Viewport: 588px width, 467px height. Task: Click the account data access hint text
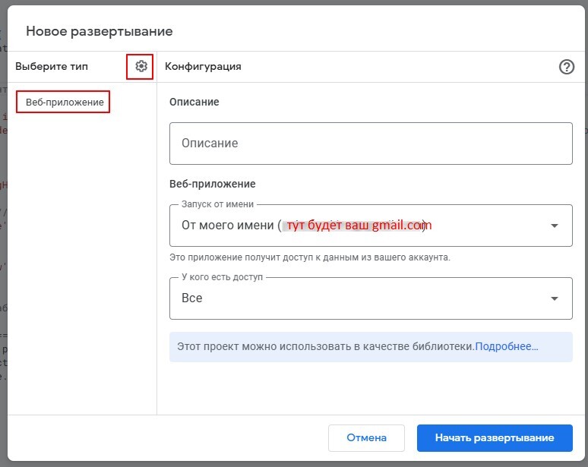click(x=310, y=257)
